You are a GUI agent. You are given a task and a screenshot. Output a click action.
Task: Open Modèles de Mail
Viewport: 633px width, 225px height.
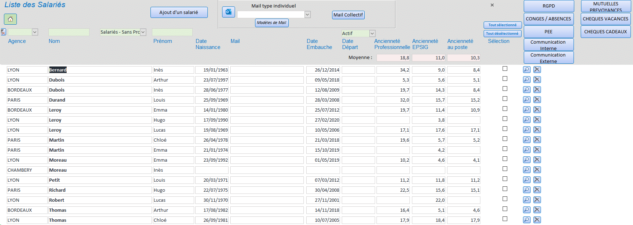click(272, 23)
